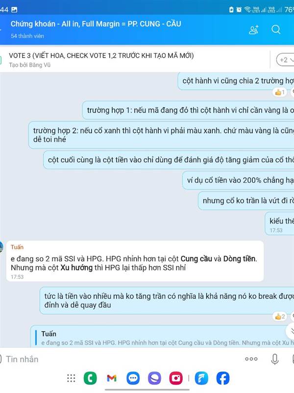Tap the Tin nhắn message input field
Screen dimensions: 294x393
pyautogui.click(x=120, y=359)
